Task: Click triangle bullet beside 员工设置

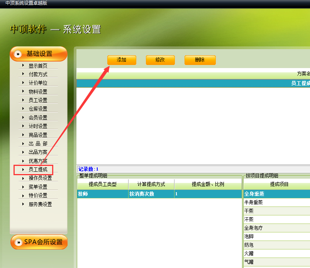Action: pos(23,100)
